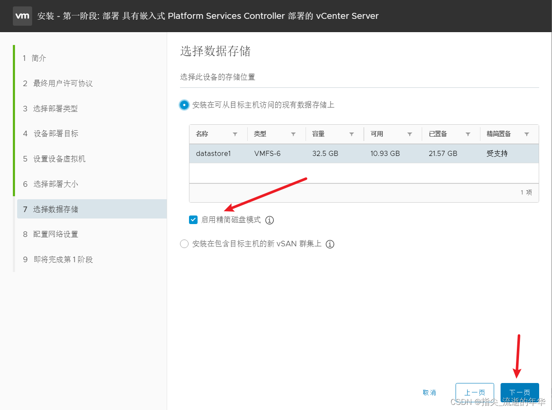Uncheck 启用精简磁盘模式 checkbox

pyautogui.click(x=193, y=220)
